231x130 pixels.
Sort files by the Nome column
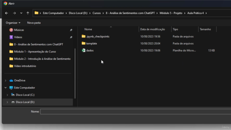tap(88, 29)
